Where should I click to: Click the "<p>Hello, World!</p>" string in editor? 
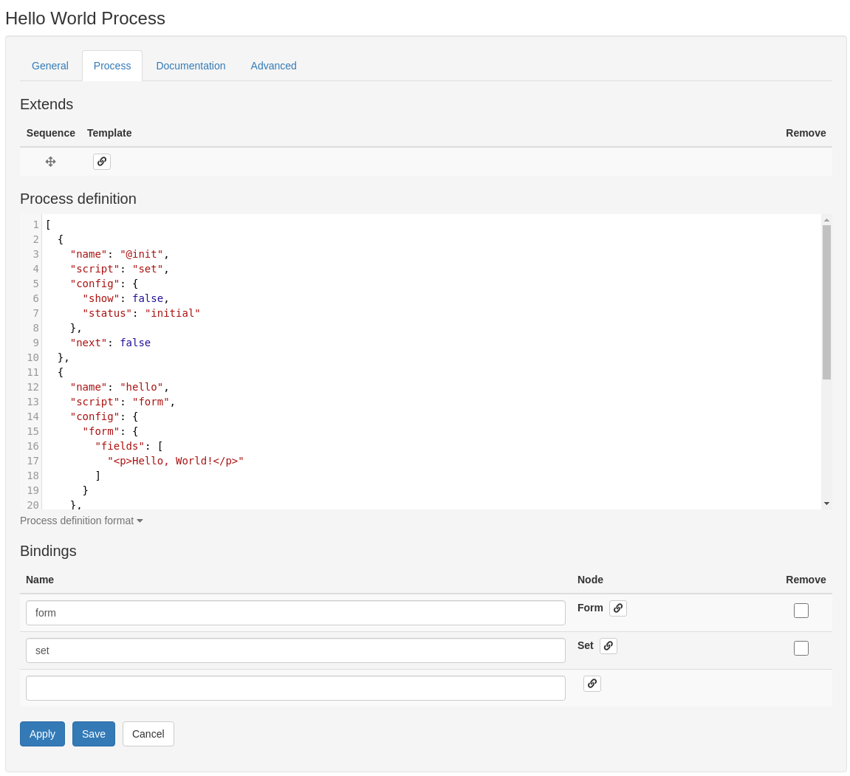176,461
